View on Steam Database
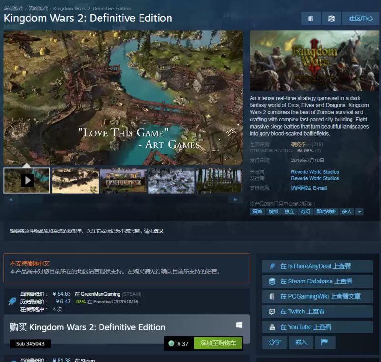 318,282
